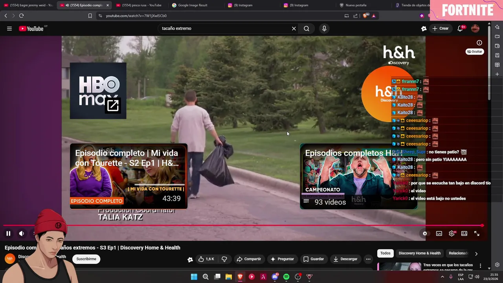Open Brave Leo AI sidebar icon

point(497,27)
